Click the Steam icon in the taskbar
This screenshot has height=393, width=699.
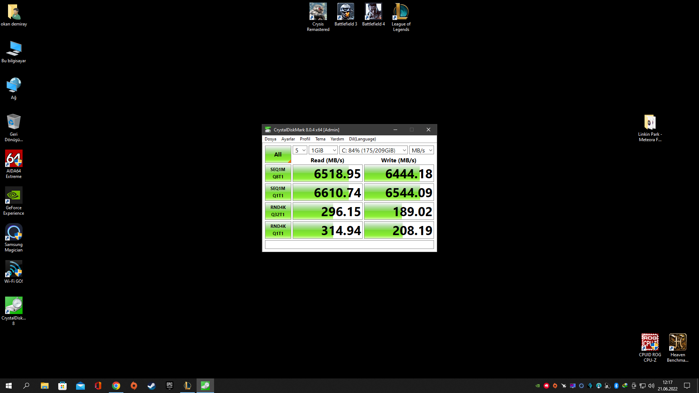(151, 386)
